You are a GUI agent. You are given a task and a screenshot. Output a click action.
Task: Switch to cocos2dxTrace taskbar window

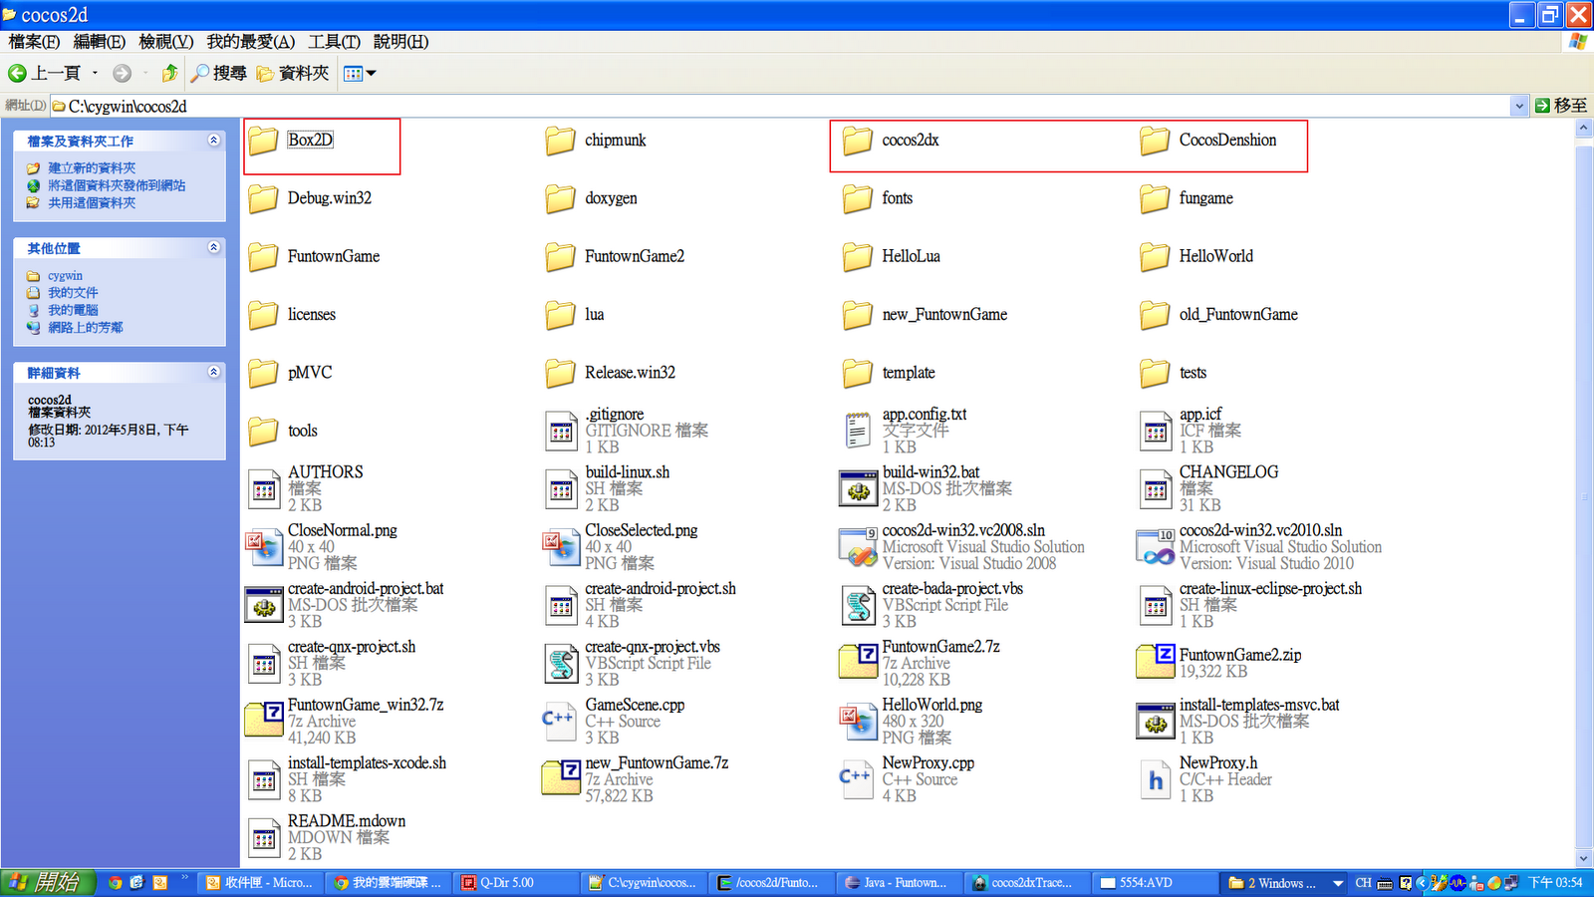click(x=1028, y=883)
